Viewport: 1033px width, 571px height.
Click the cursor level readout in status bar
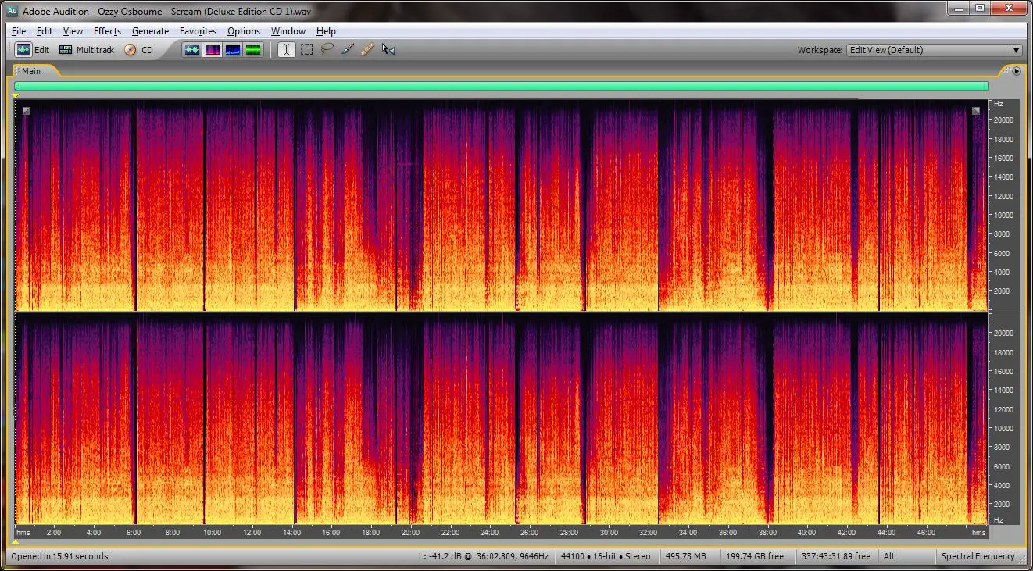pos(484,556)
